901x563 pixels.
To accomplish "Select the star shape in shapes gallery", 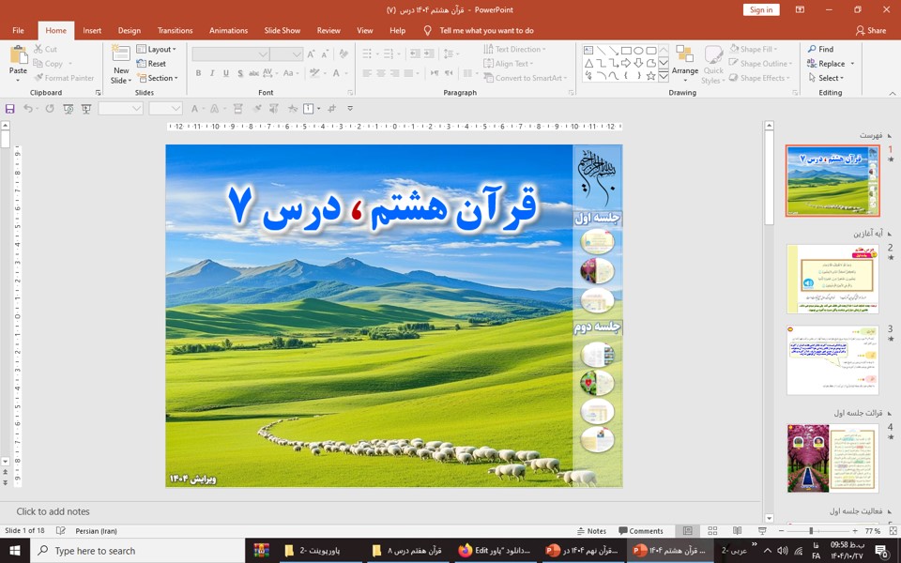I will point(650,76).
